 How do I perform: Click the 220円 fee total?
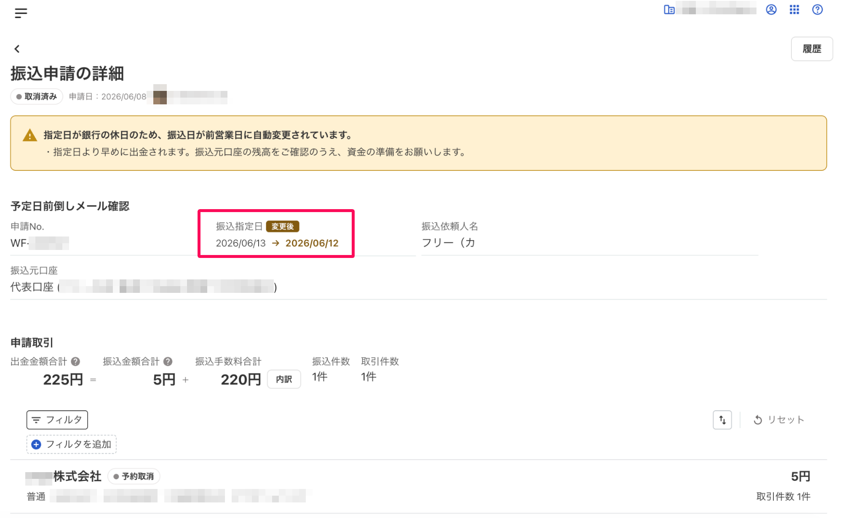[x=241, y=380]
